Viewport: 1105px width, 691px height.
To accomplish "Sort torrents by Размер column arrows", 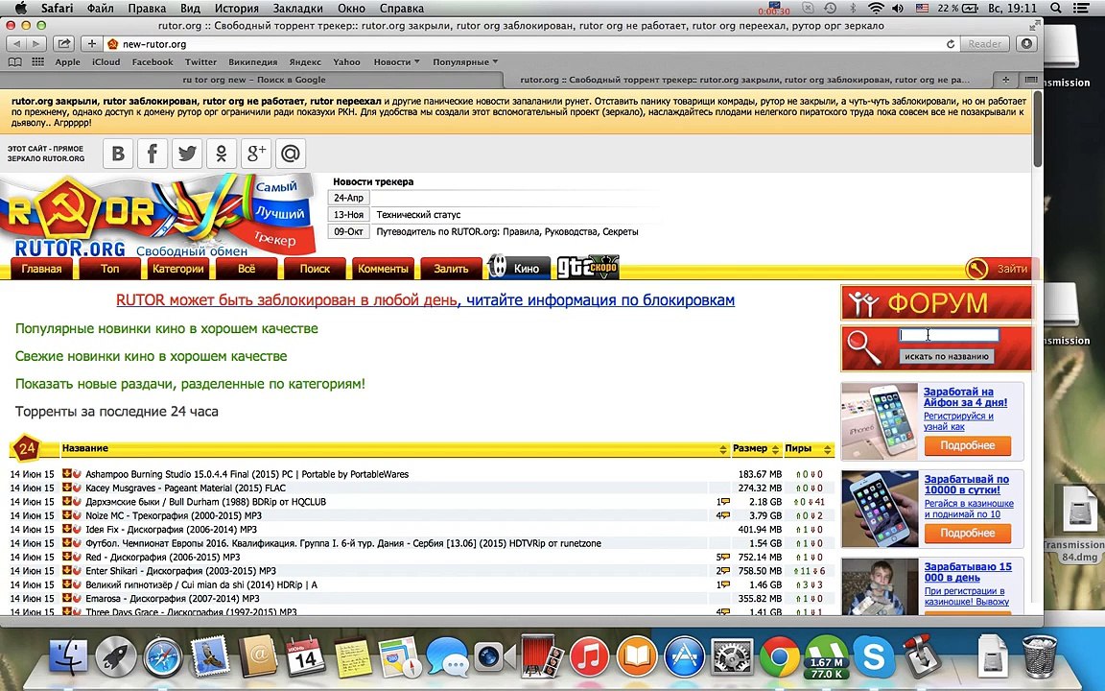I will [x=775, y=449].
